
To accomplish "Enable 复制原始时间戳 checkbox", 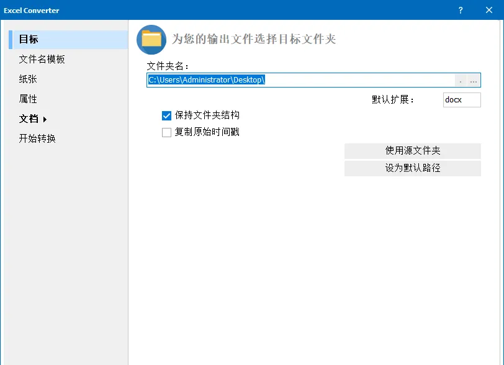I will (166, 132).
